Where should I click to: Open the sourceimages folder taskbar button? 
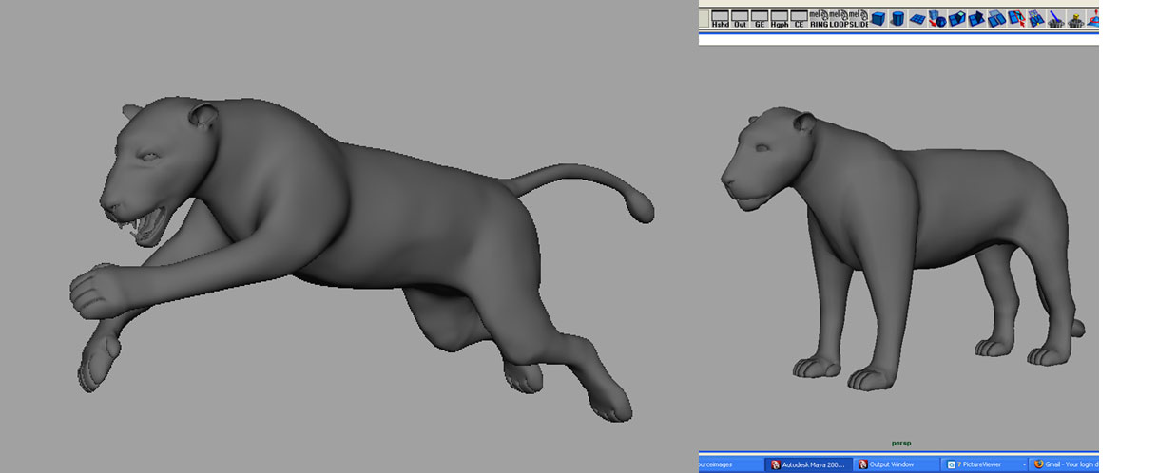tap(731, 464)
